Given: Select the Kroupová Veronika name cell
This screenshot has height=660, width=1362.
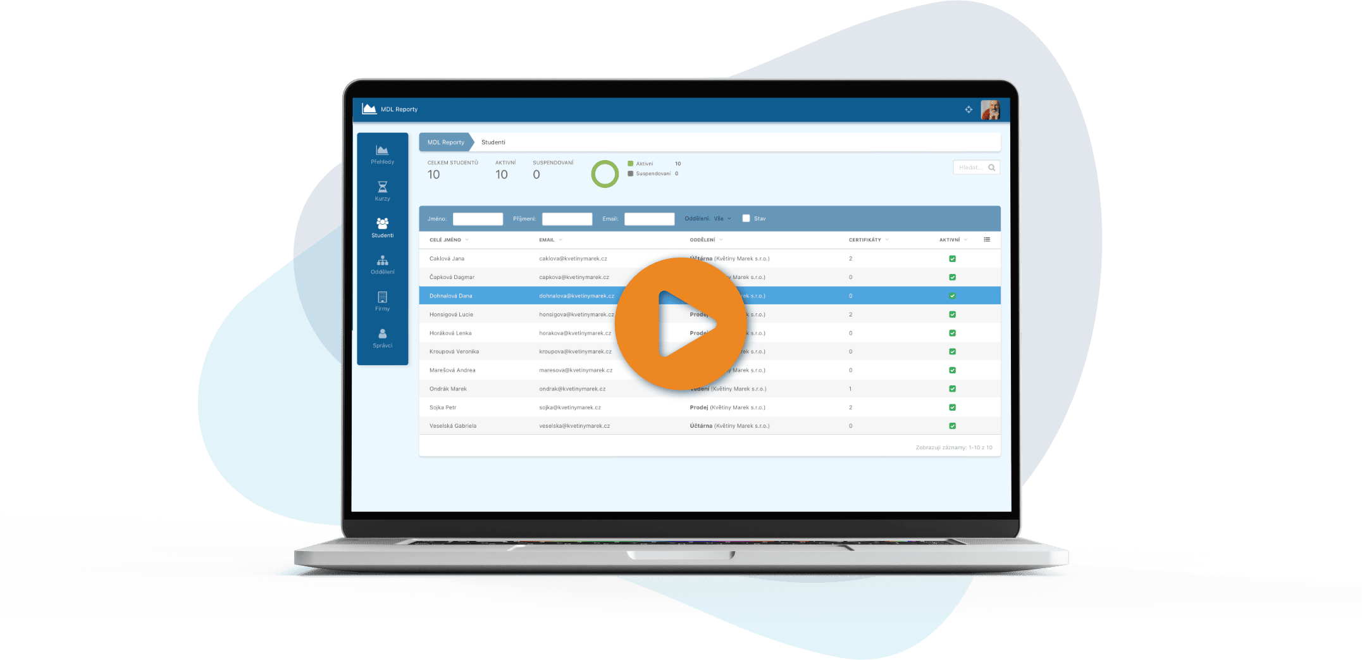Looking at the screenshot, I should click(x=454, y=352).
